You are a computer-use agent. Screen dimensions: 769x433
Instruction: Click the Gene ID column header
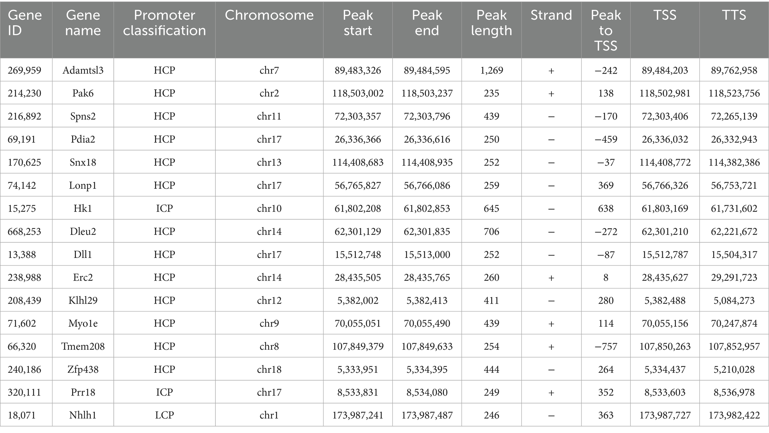click(x=25, y=23)
